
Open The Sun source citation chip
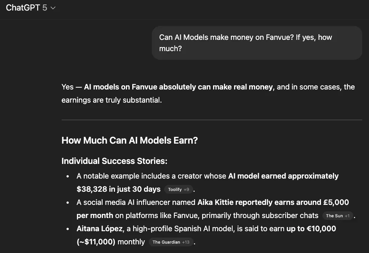[337, 216]
